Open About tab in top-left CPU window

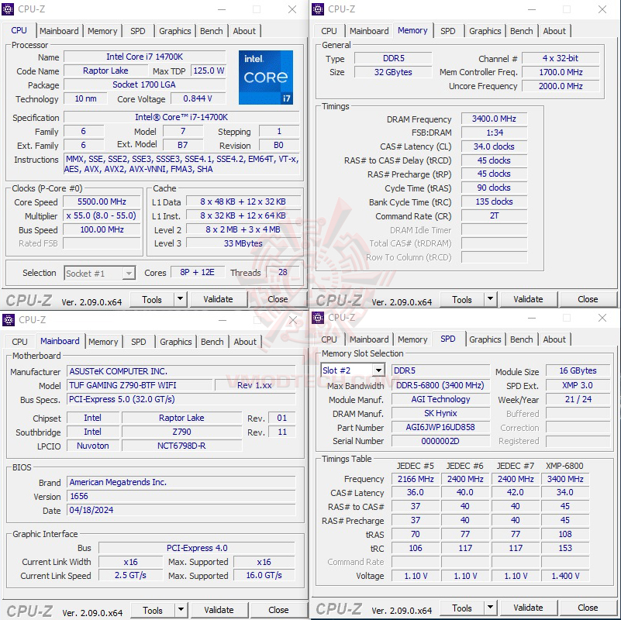(x=244, y=31)
